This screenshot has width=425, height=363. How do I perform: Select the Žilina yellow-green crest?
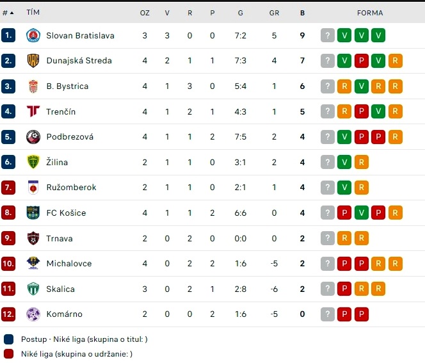pos(33,162)
